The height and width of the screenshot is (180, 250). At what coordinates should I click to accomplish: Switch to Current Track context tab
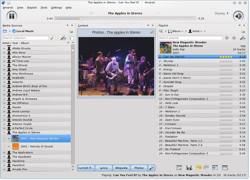click(86, 168)
